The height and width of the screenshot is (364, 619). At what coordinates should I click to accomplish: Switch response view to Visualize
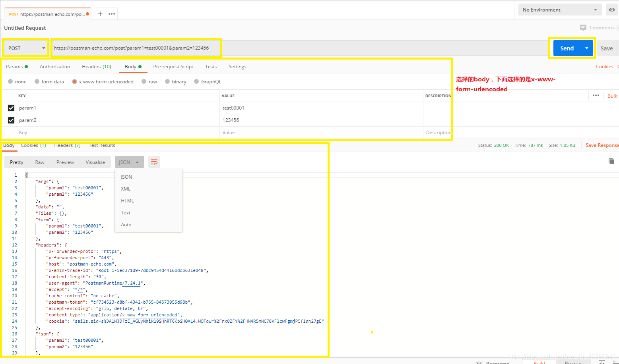pos(95,162)
